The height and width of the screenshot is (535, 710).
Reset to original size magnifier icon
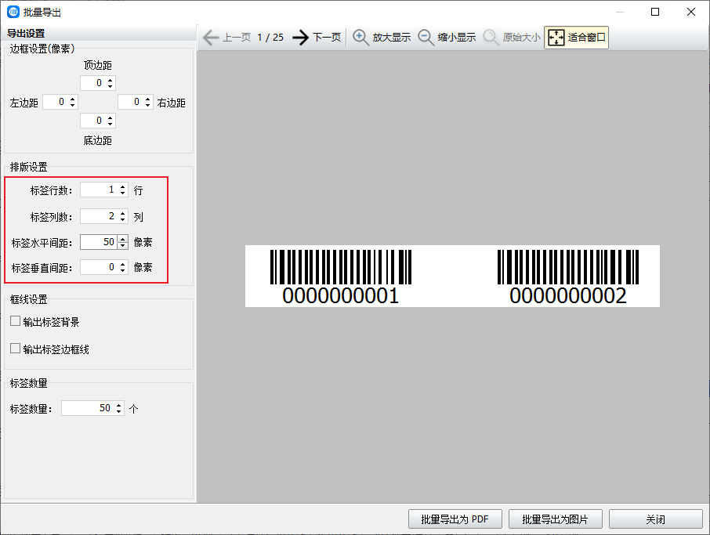tap(491, 38)
